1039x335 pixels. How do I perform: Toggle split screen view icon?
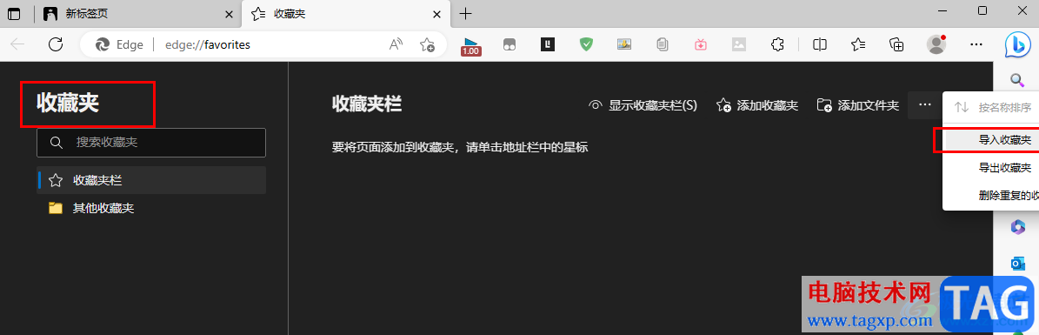(820, 44)
